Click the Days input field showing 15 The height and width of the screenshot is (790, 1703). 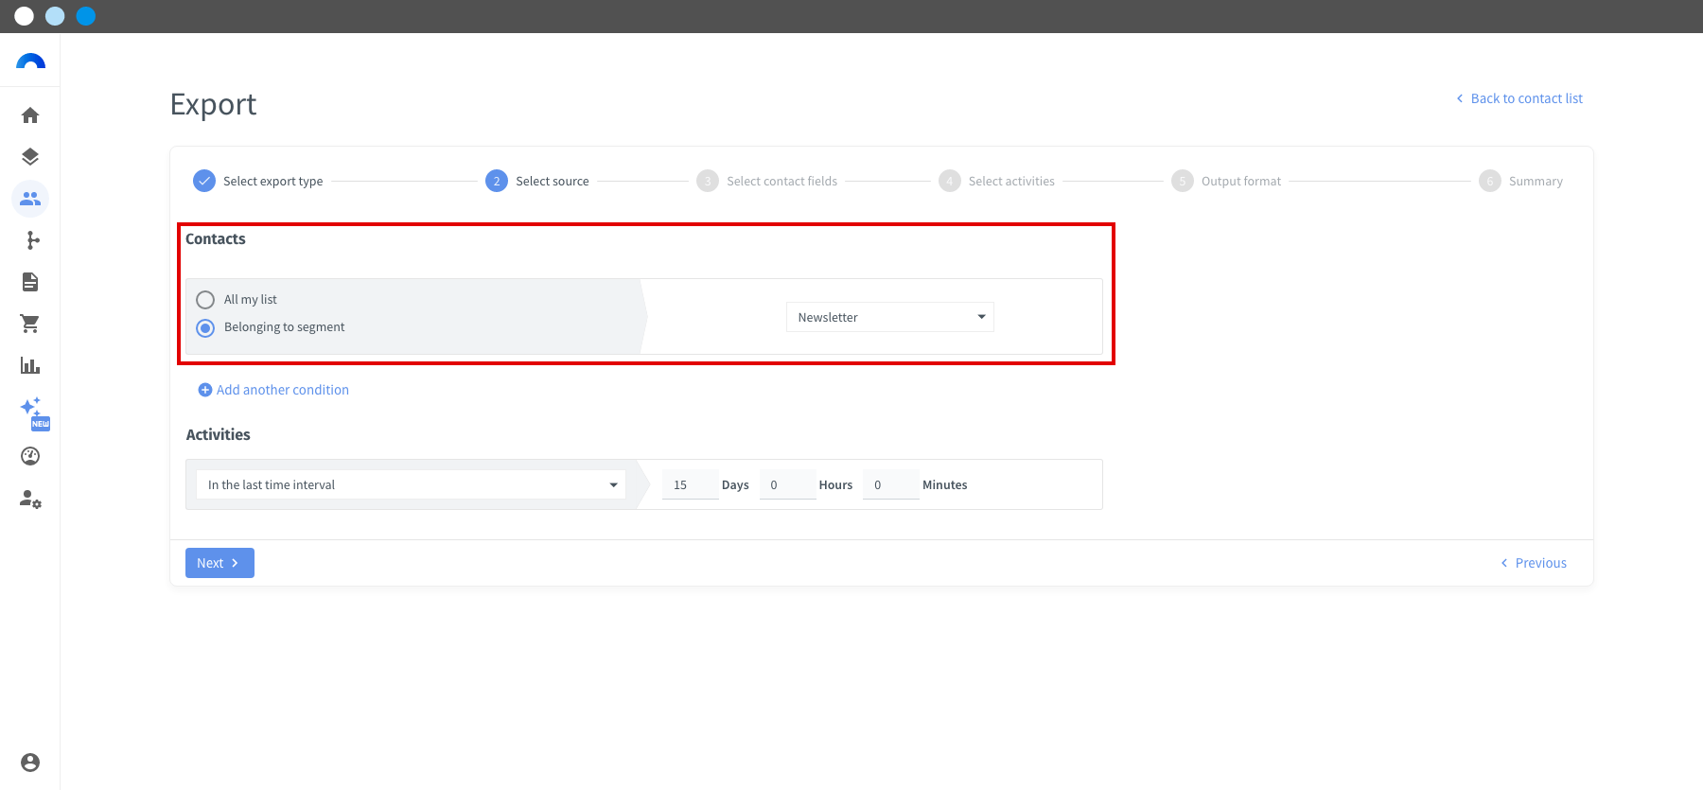click(690, 484)
